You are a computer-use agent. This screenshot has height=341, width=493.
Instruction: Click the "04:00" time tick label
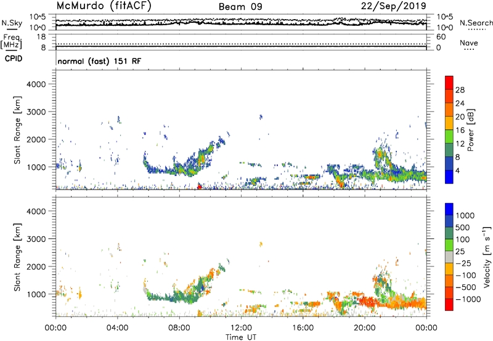[x=117, y=327]
